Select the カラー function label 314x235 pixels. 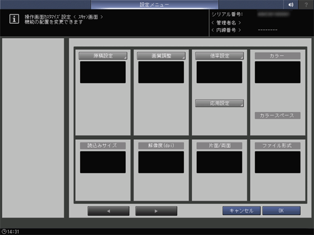[x=278, y=56]
